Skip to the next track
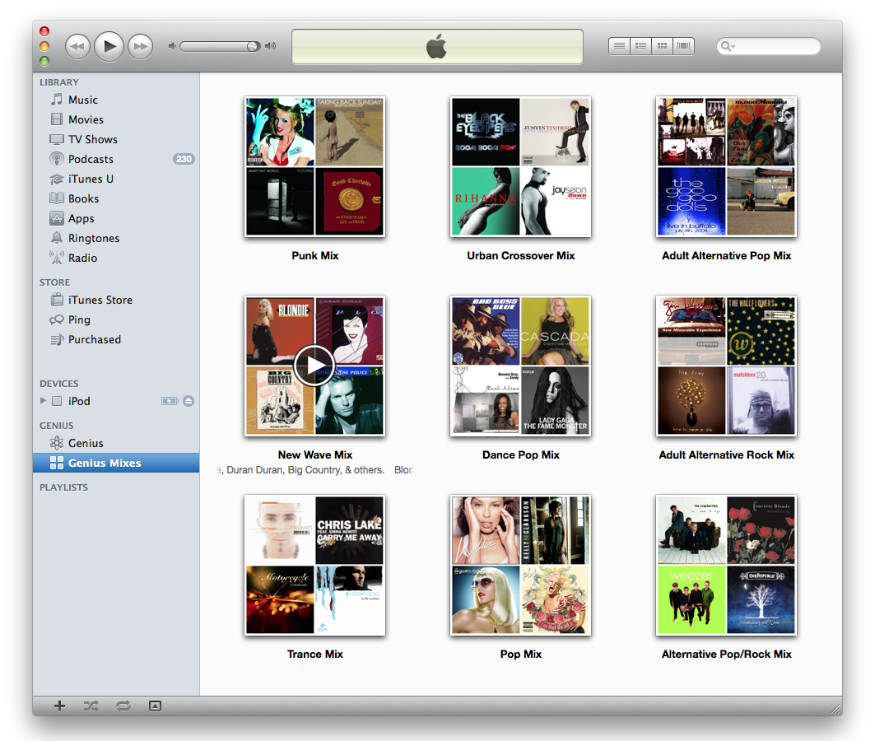875x741 pixels. [x=141, y=46]
